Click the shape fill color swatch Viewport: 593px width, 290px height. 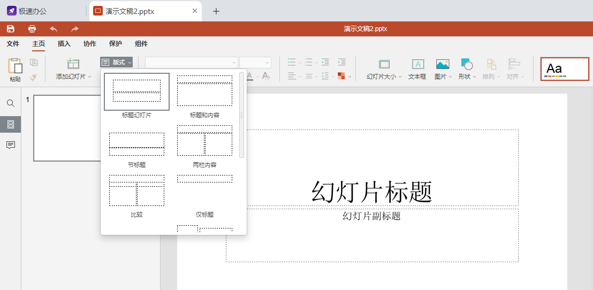pyautogui.click(x=341, y=76)
